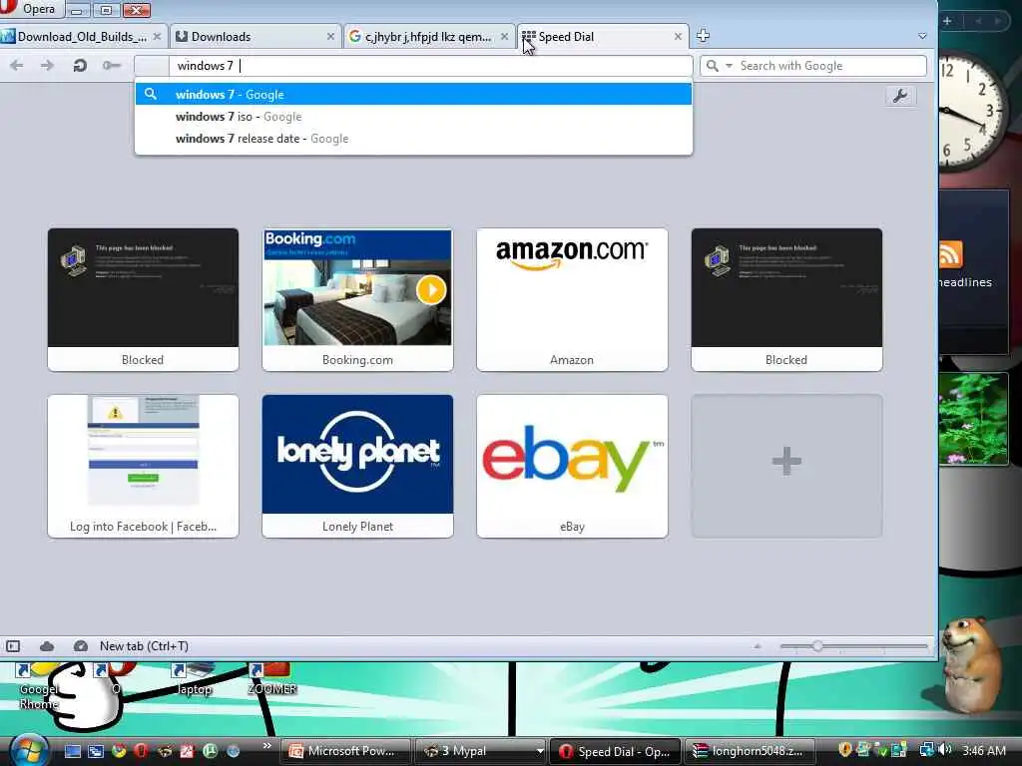The width and height of the screenshot is (1022, 766).
Task: Expand closed tabs dropdown arrow
Action: click(x=922, y=37)
